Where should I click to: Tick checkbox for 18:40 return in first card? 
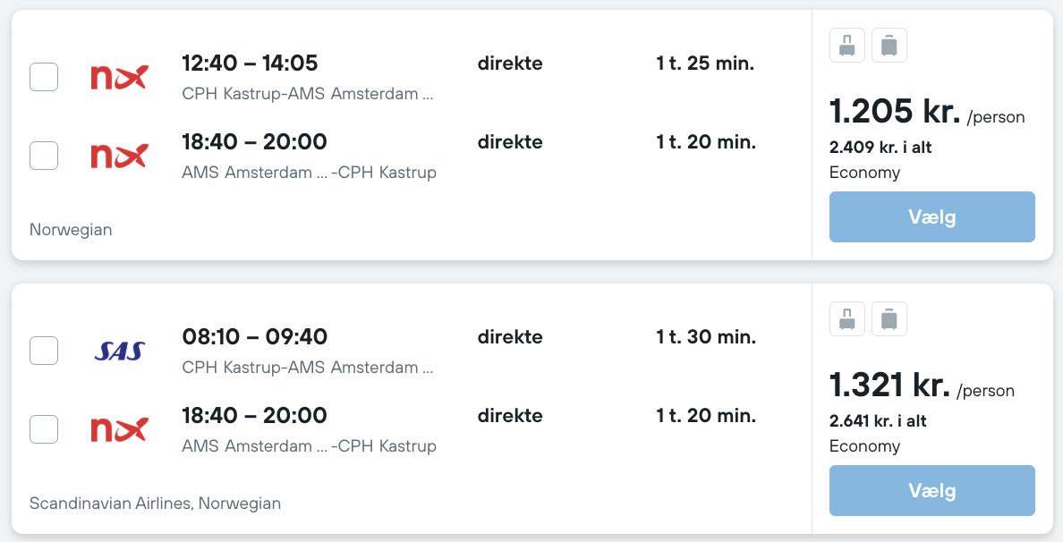(44, 156)
